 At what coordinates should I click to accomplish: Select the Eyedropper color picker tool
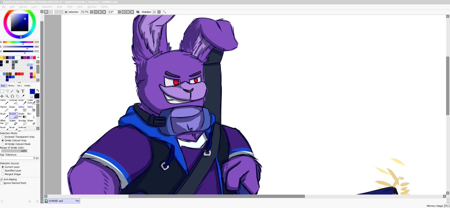(23, 96)
